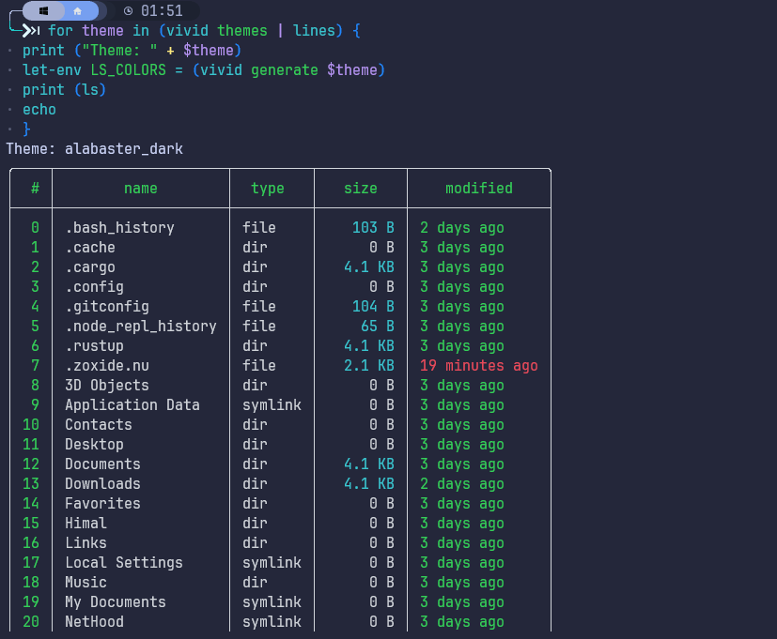Click the Application Data symlink entry

click(x=132, y=404)
